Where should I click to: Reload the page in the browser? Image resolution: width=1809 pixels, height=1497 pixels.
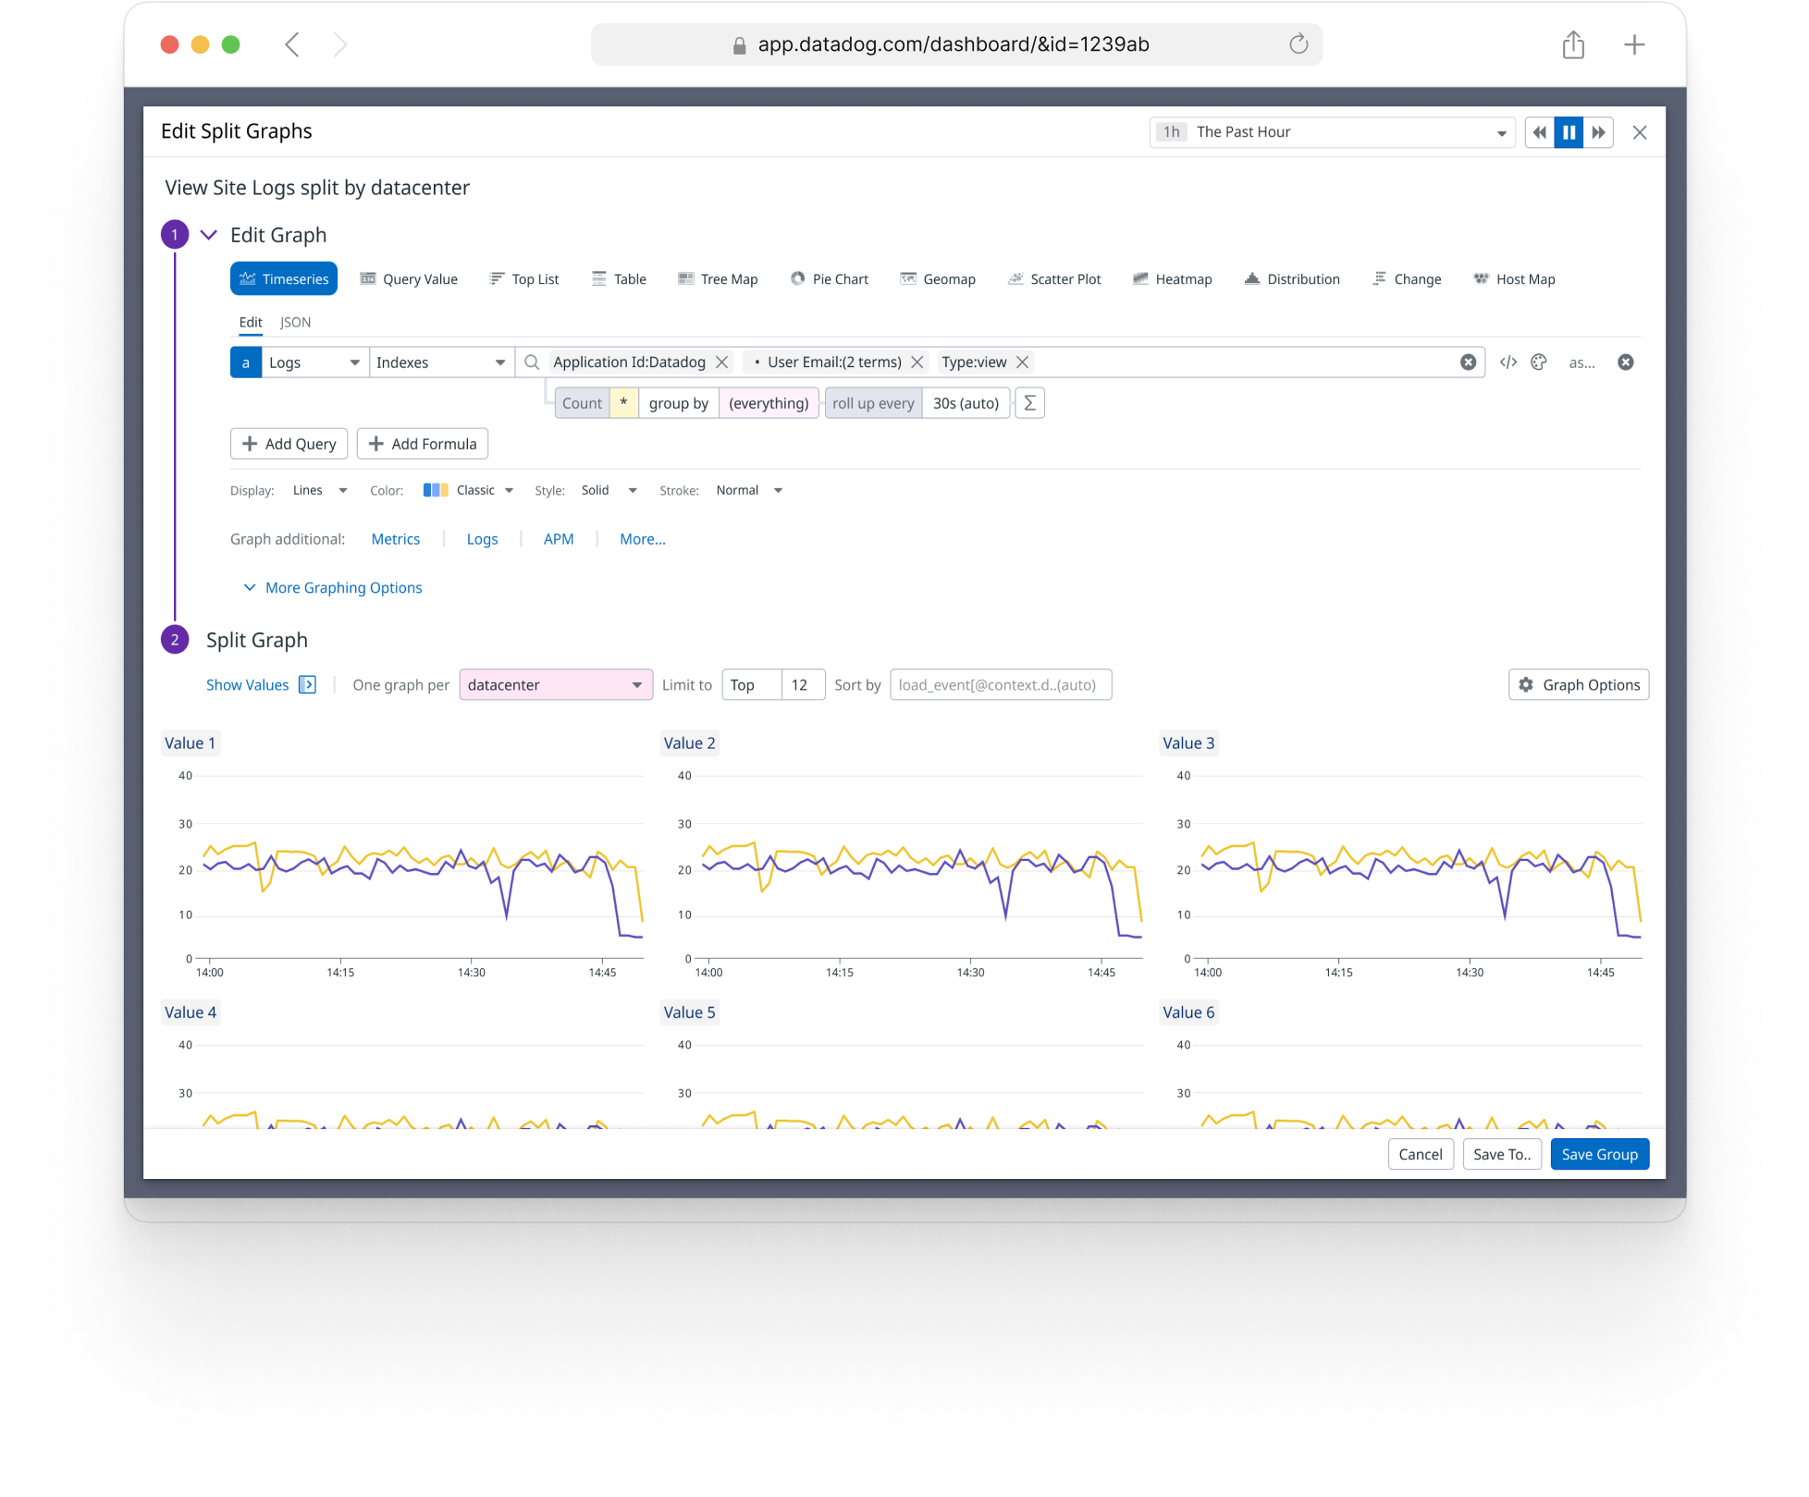click(1298, 44)
